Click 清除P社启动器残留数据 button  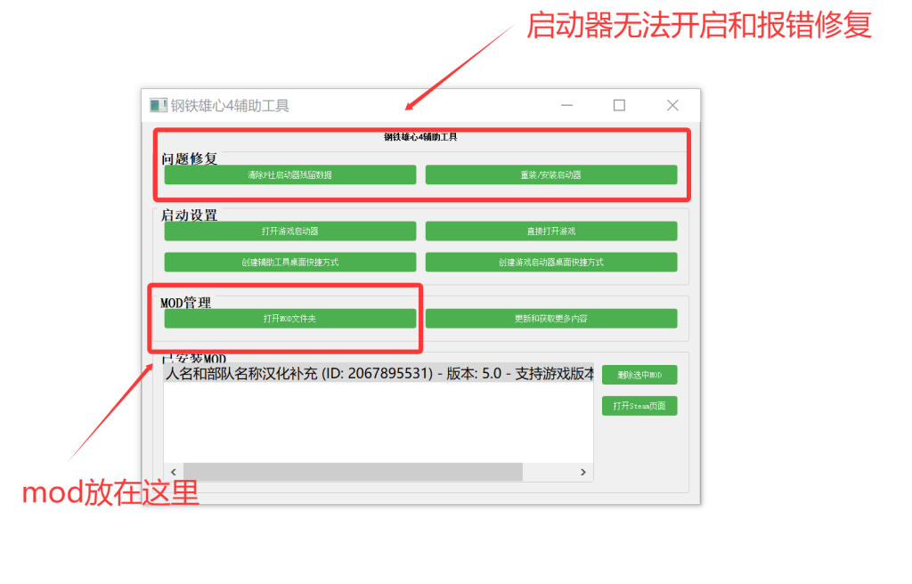(x=289, y=175)
